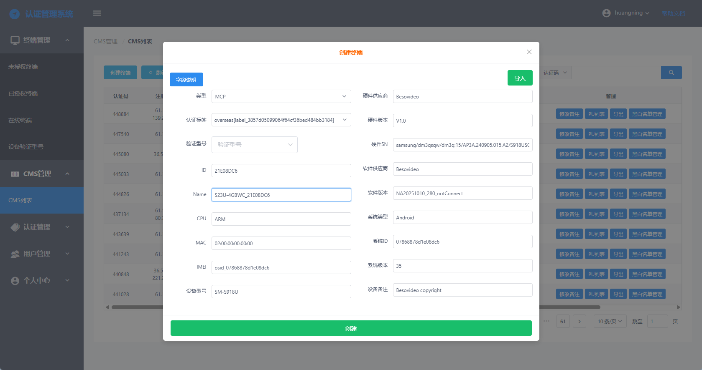Image resolution: width=702 pixels, height=370 pixels.
Task: Click the green create submit button
Action: [351, 328]
